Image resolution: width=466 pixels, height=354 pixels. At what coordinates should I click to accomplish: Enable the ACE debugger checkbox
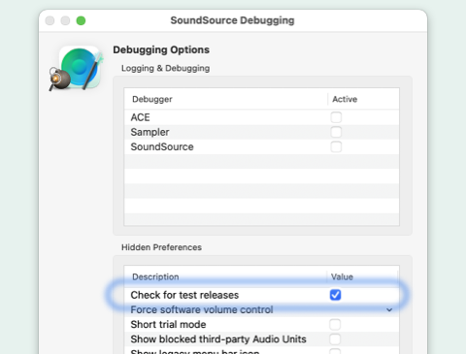coord(336,117)
